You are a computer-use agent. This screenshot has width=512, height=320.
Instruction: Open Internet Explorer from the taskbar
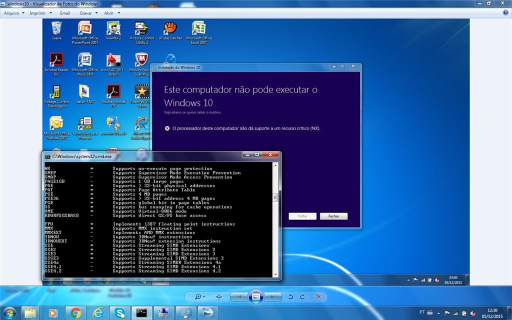click(x=97, y=313)
